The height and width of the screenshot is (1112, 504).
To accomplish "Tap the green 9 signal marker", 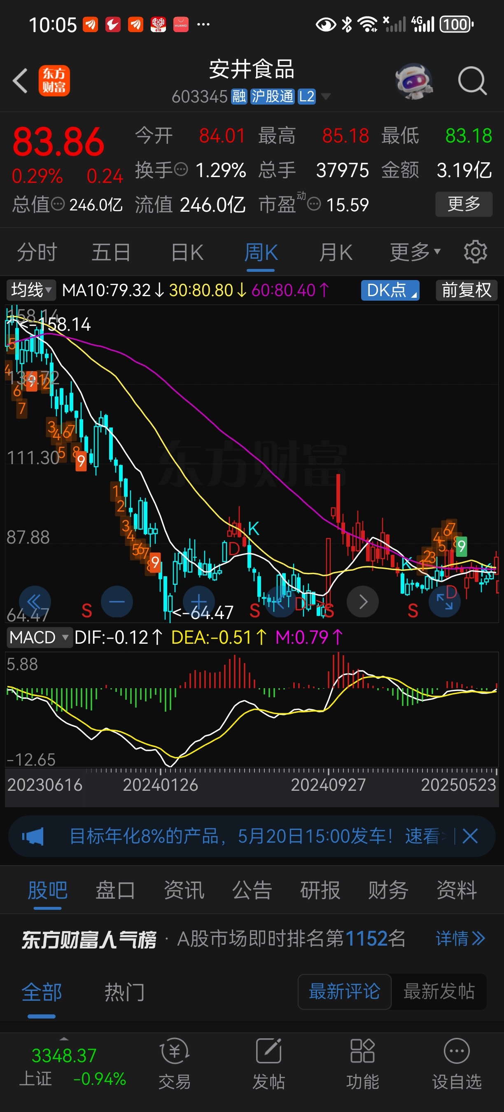I will coord(461,547).
